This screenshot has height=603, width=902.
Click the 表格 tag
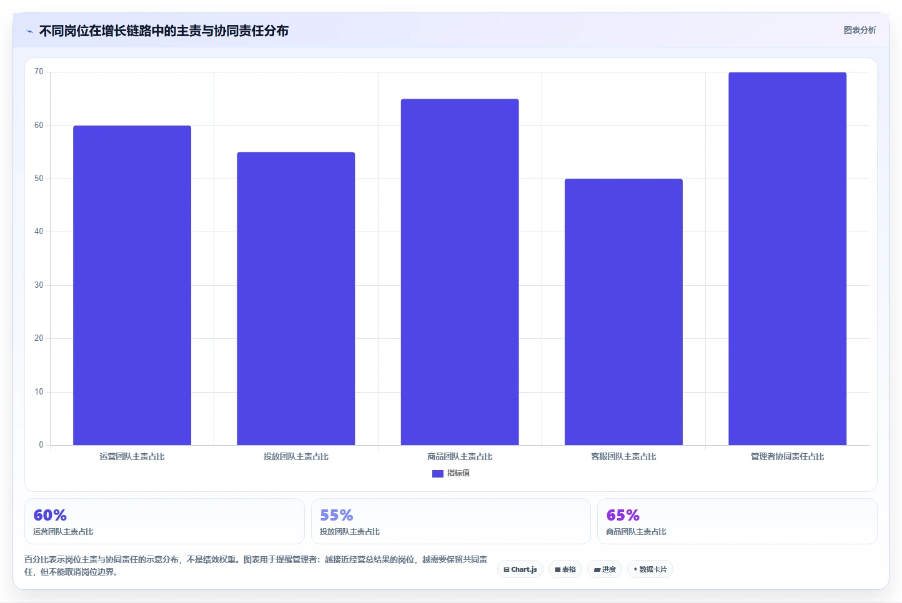[565, 569]
